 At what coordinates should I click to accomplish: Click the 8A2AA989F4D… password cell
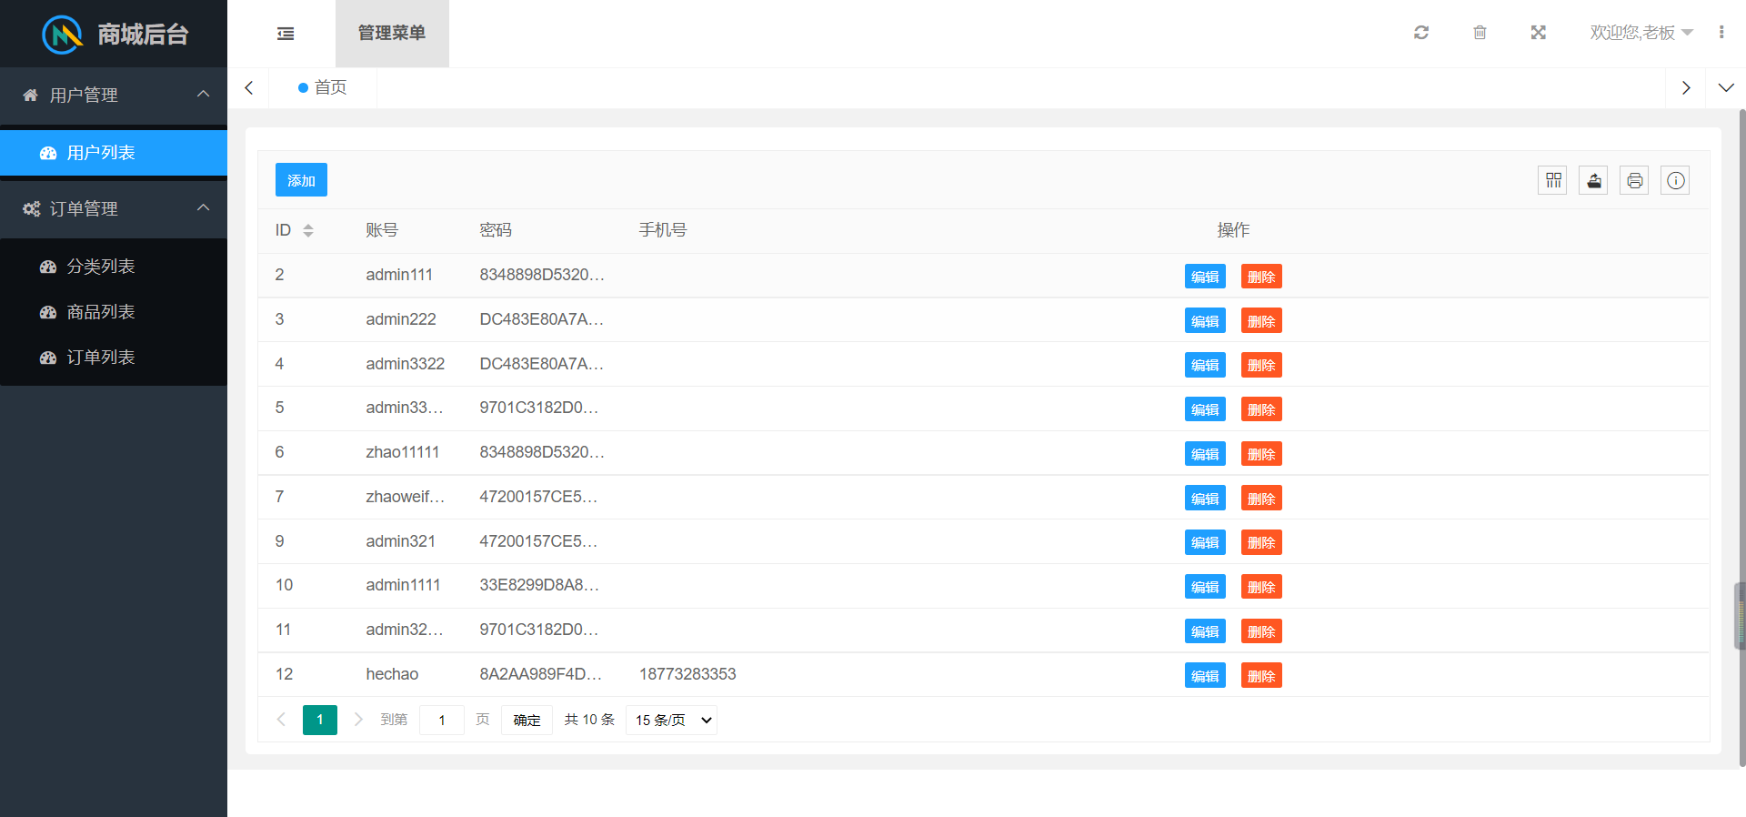pos(541,674)
